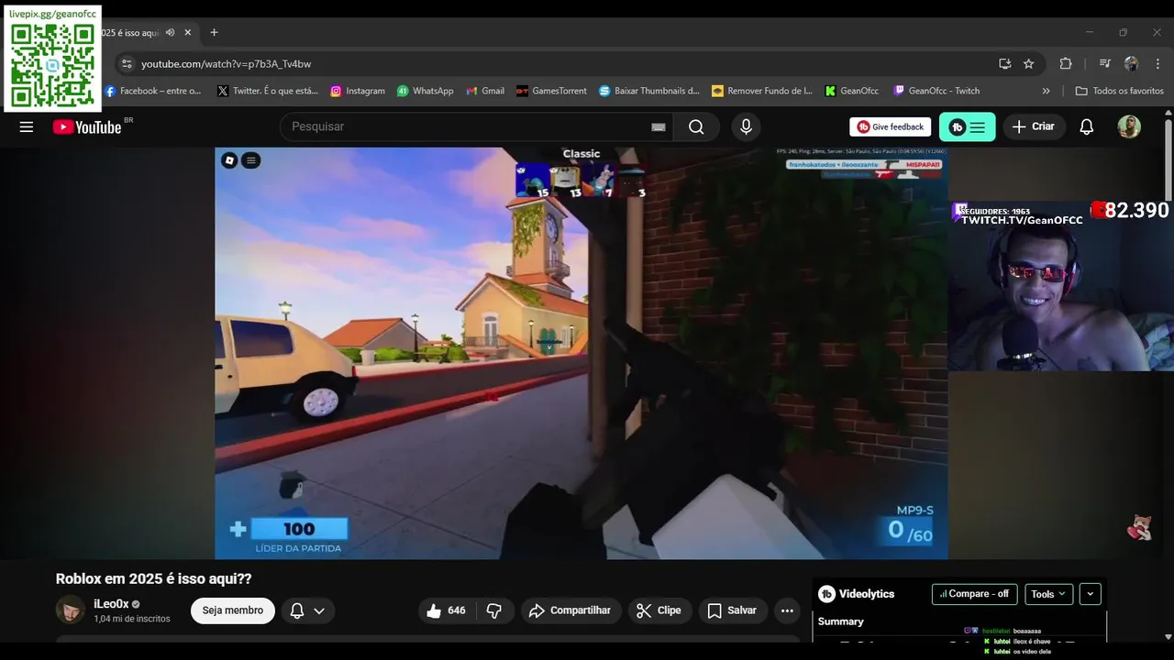Open the Chrome three-dot menu

[x=1157, y=64]
